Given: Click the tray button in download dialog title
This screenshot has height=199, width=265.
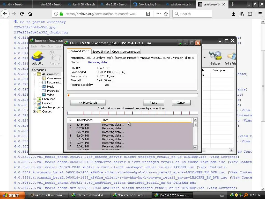Looking at the screenshot, I should (x=180, y=43).
